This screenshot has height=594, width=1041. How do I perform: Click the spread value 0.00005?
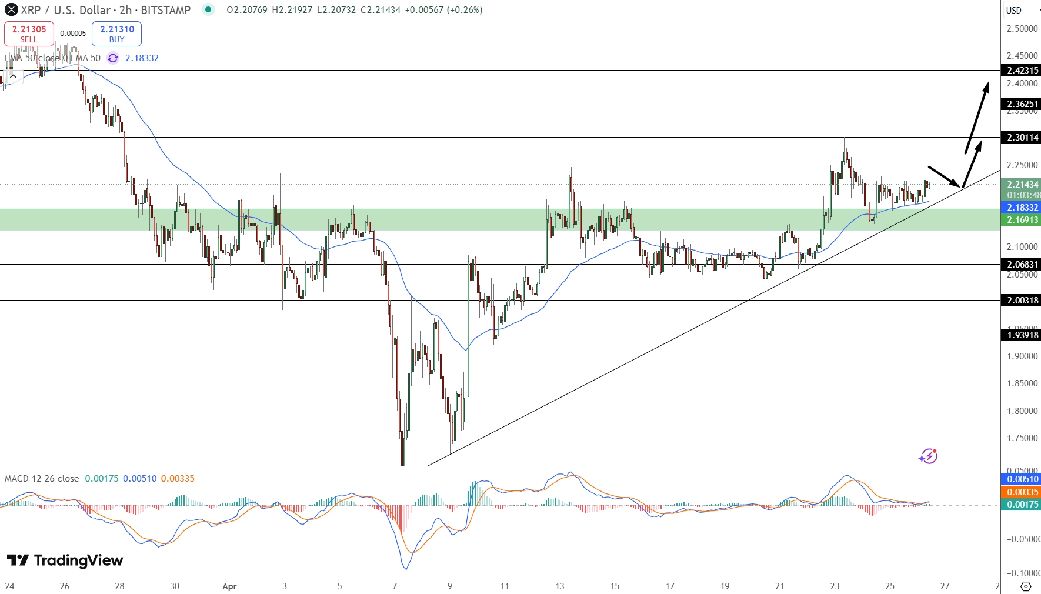click(x=73, y=34)
